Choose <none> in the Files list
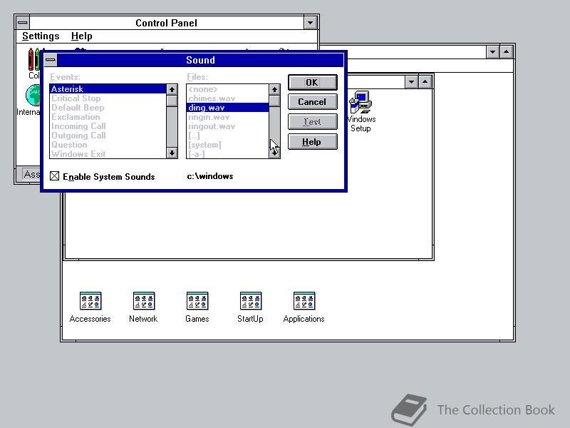 228,89
